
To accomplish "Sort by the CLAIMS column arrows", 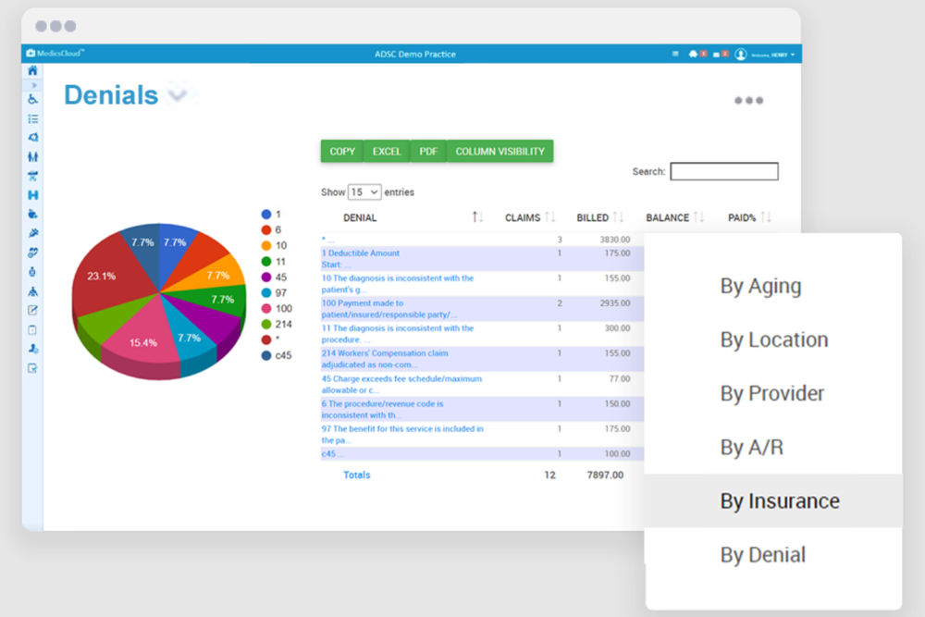I will pyautogui.click(x=549, y=217).
